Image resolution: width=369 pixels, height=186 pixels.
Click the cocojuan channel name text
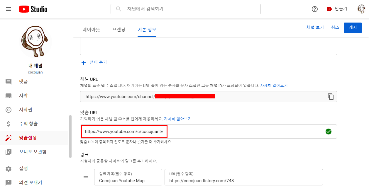pyautogui.click(x=35, y=72)
